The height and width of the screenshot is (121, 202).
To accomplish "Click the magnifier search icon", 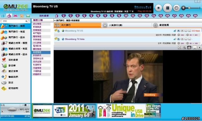I will pos(27,21).
